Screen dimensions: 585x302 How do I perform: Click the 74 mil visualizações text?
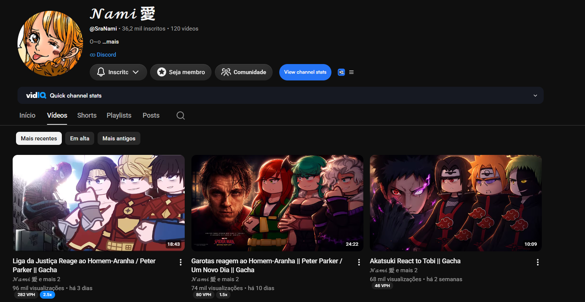pos(217,288)
